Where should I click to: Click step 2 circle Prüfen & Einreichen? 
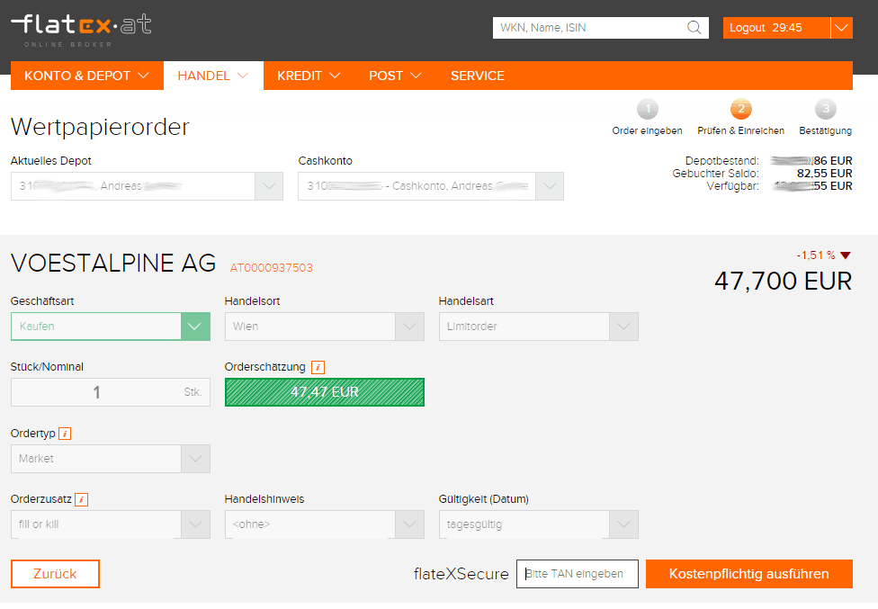741,109
